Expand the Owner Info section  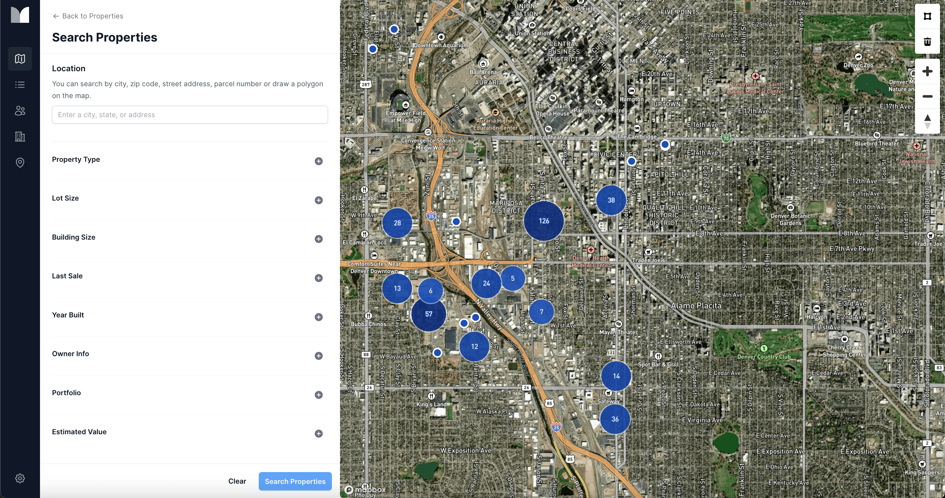click(x=318, y=356)
